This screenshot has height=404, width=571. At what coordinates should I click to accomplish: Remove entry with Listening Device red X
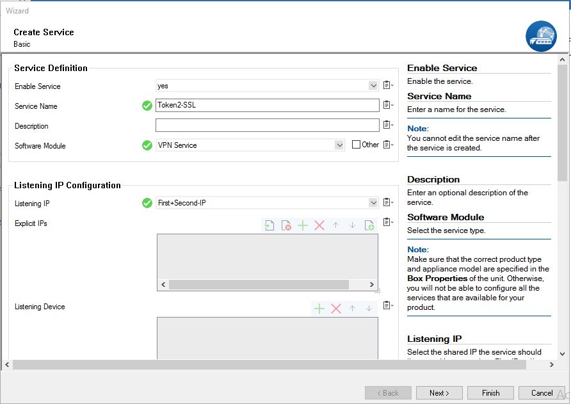coord(335,309)
